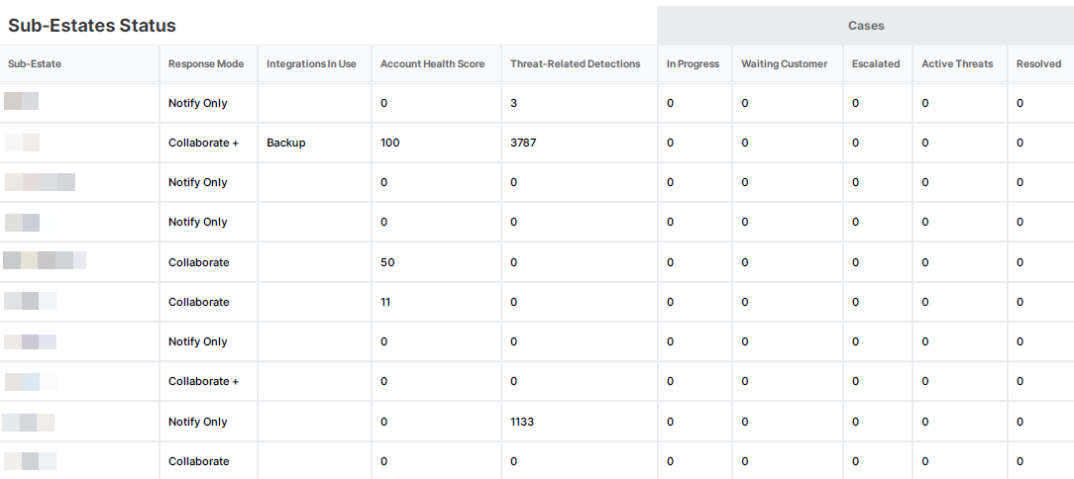The height and width of the screenshot is (479, 1074).
Task: Click the Resolved column header
Action: (x=1038, y=64)
